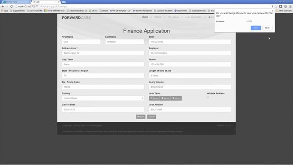
Task: Open the Home navigation item
Action: (145, 17)
